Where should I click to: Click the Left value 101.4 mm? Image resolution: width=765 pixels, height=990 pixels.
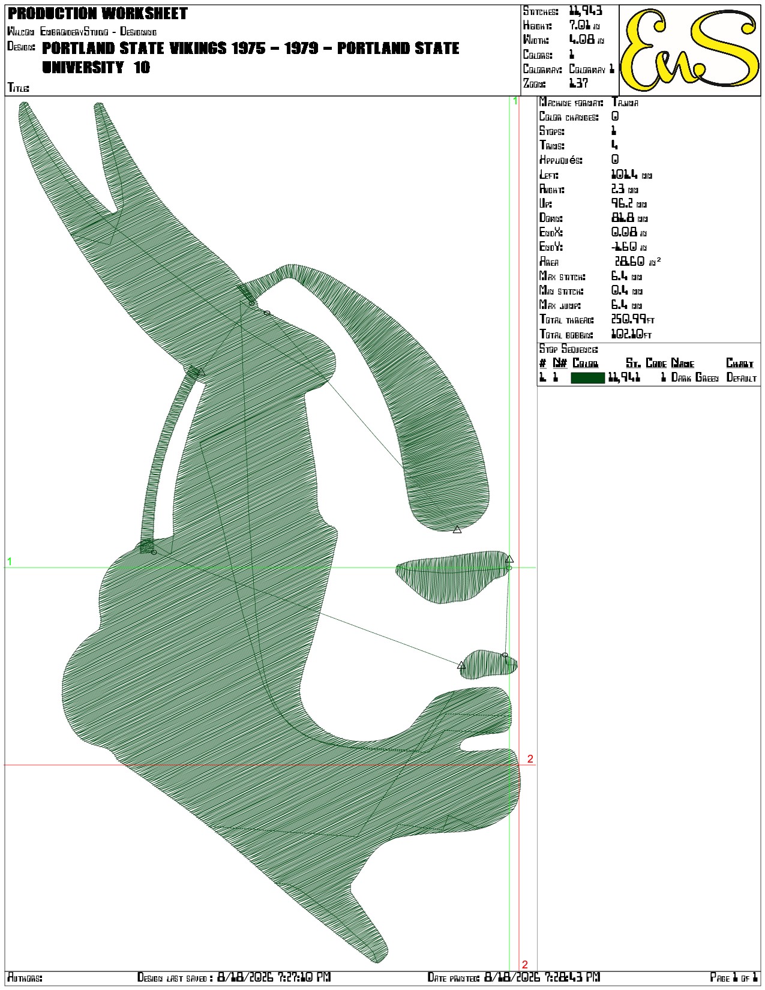631,175
